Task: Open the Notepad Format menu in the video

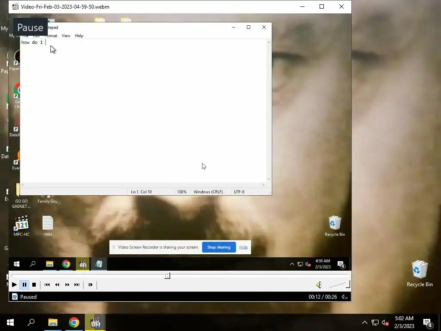Action: click(x=51, y=36)
